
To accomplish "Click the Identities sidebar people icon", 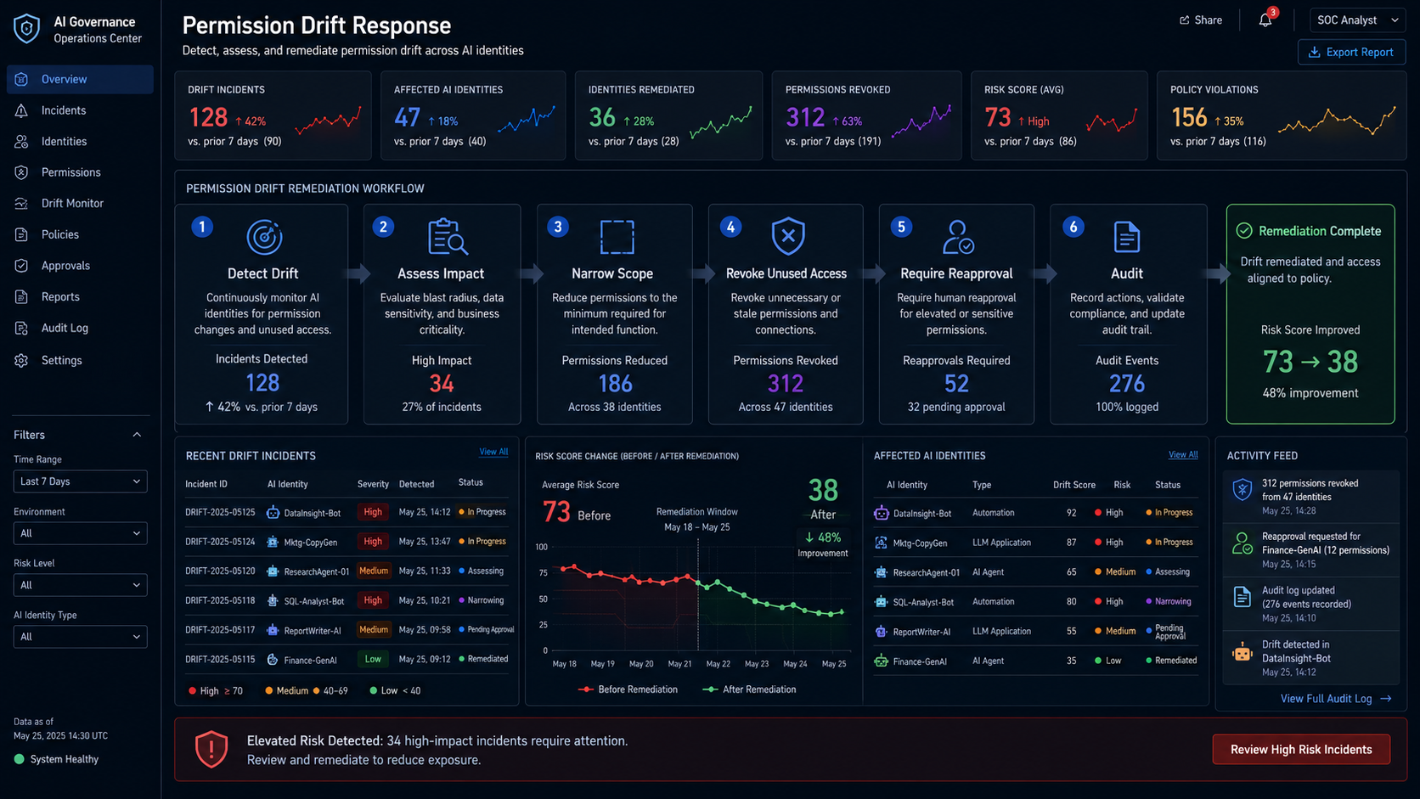I will coord(22,142).
